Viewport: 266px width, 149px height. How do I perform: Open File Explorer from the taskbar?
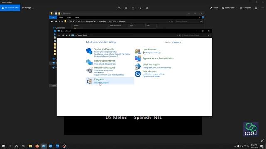click(30, 146)
